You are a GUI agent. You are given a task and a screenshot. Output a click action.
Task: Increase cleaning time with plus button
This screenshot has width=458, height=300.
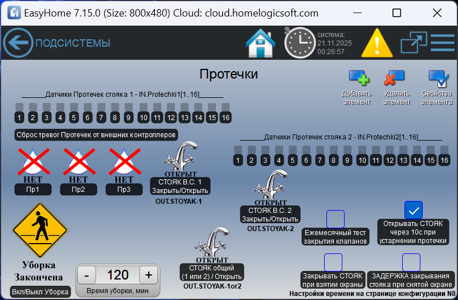coord(149,275)
